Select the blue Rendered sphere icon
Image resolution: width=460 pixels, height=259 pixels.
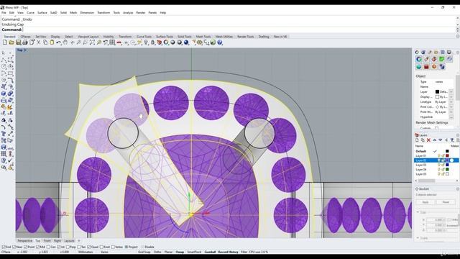coord(186,42)
